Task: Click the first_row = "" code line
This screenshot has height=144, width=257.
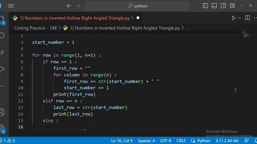Action: pyautogui.click(x=71, y=68)
